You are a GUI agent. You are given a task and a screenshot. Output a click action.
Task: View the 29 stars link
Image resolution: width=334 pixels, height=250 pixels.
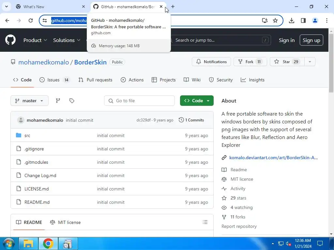(238, 198)
